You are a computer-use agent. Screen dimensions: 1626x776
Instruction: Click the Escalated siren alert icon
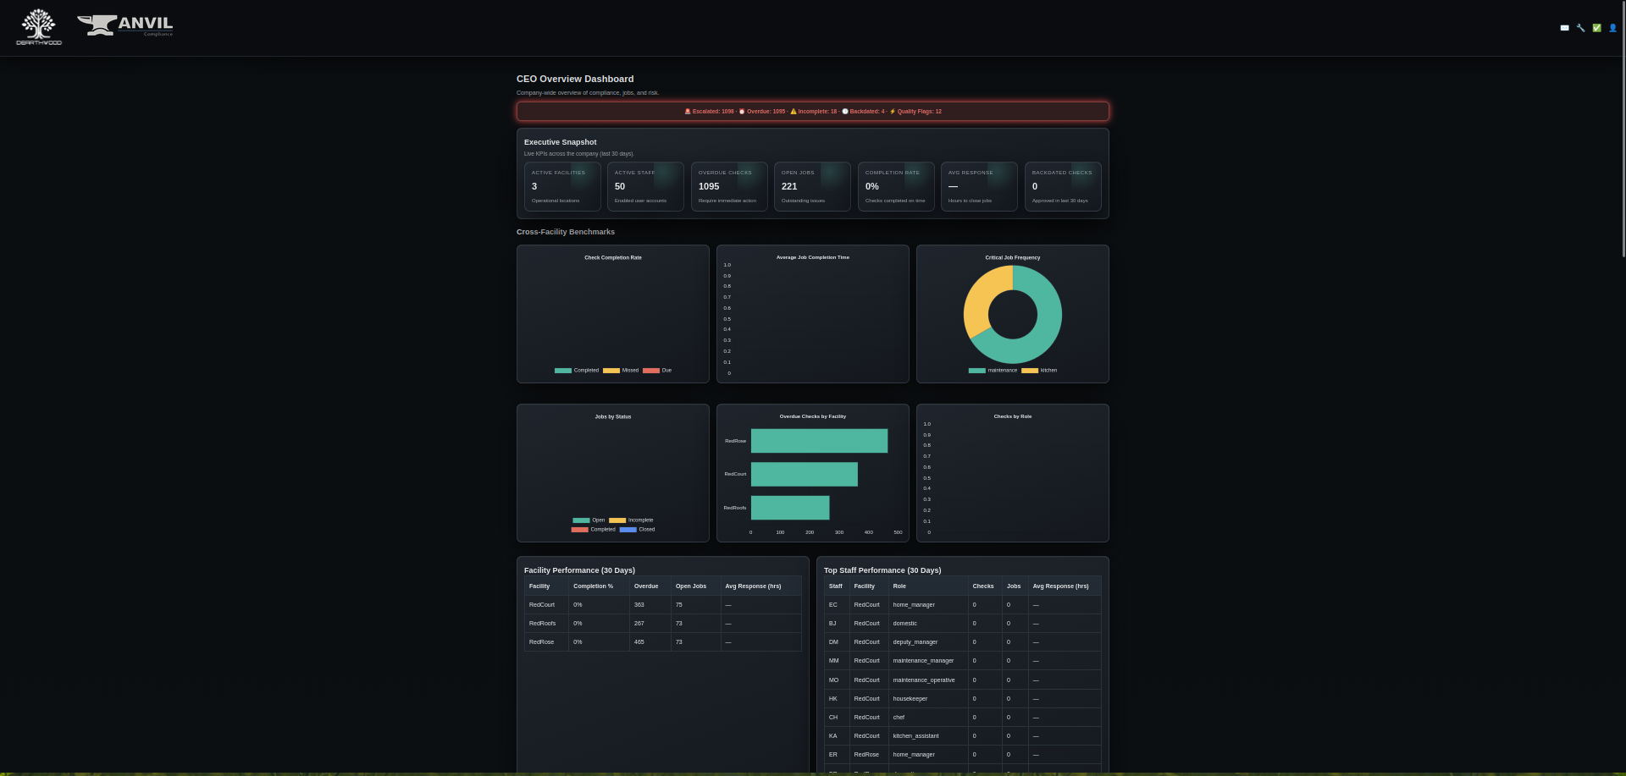pyautogui.click(x=688, y=112)
